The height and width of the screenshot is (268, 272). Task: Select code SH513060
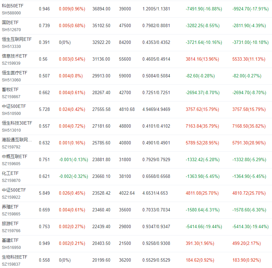(11, 80)
